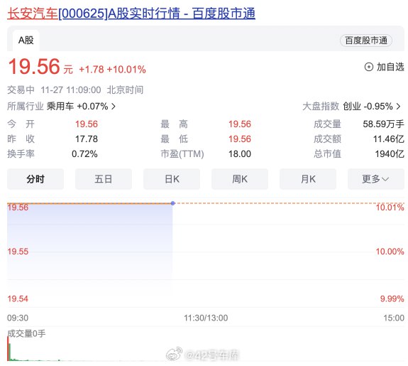Click chart axis label 19.55
Screen dimensions: 408x366
pos(18,252)
